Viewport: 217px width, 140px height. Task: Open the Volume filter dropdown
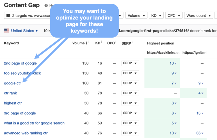pos(136,16)
